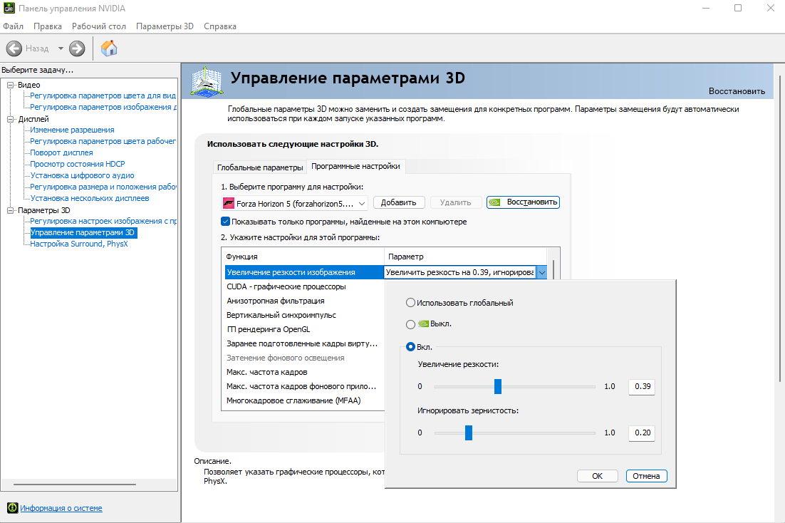This screenshot has height=523, width=785.
Task: Click the sharpening value field 0.39
Action: coord(642,386)
